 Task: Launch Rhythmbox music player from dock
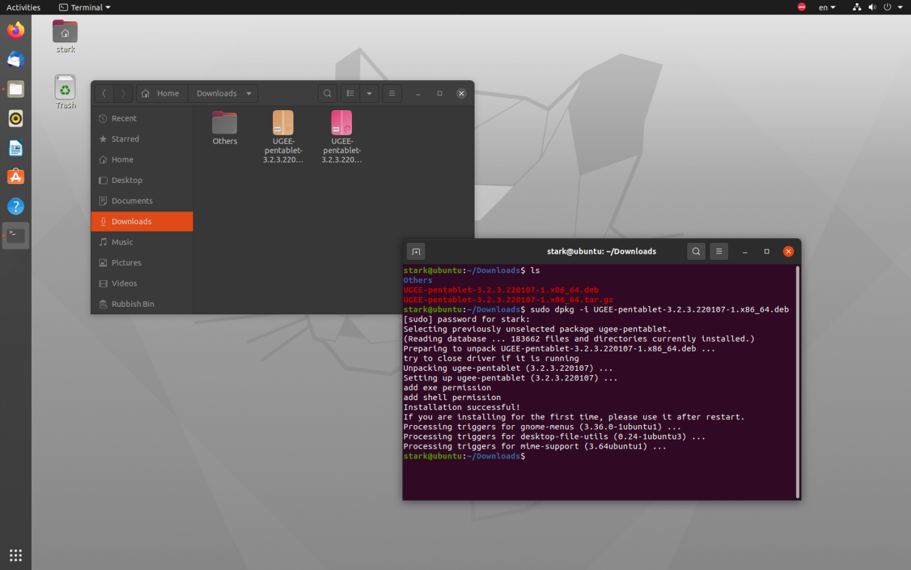coord(16,118)
